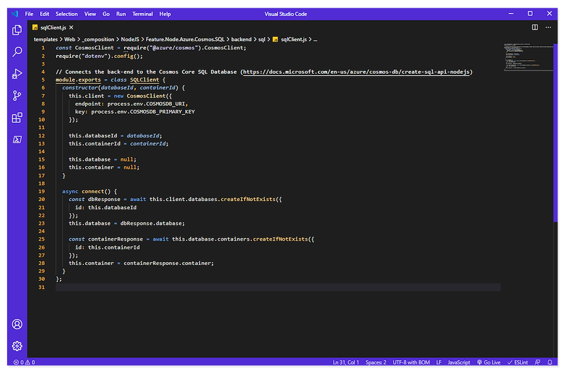This screenshot has width=567, height=373.
Task: Click the templates breadcrumb
Action: tap(45, 40)
